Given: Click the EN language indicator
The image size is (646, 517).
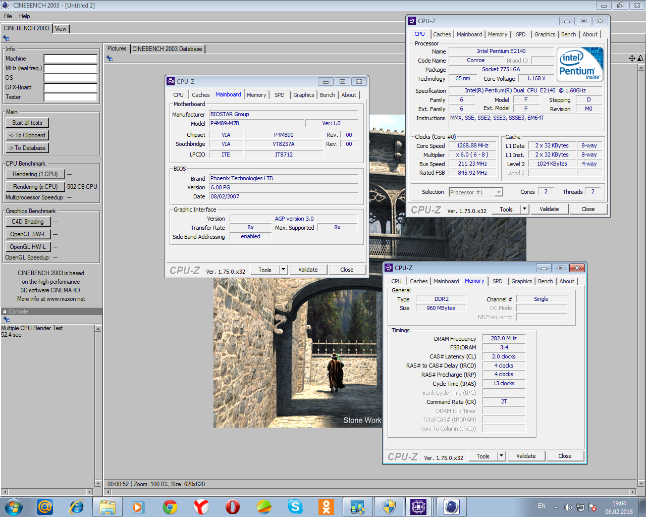Looking at the screenshot, I should click(542, 506).
